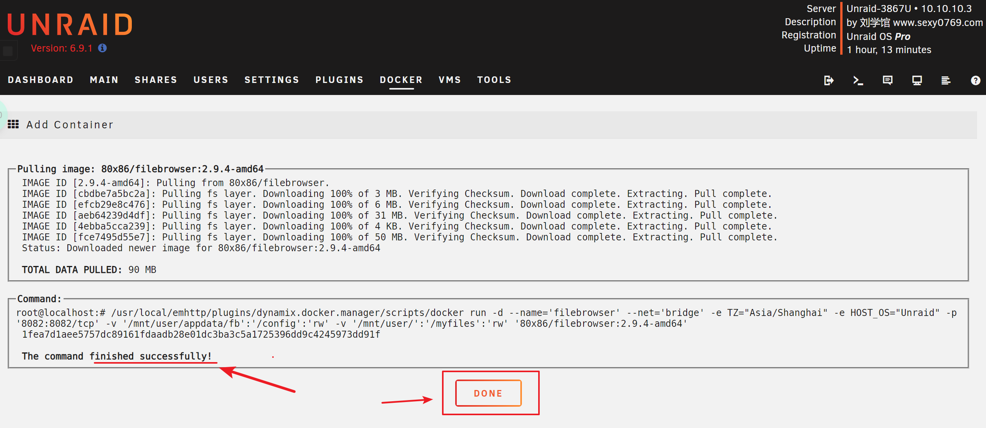Click the www.sexy0769.com description text
986x428 pixels.
(938, 22)
